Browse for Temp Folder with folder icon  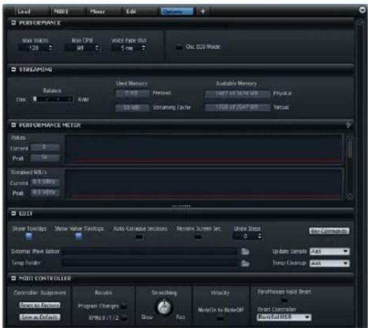click(245, 263)
